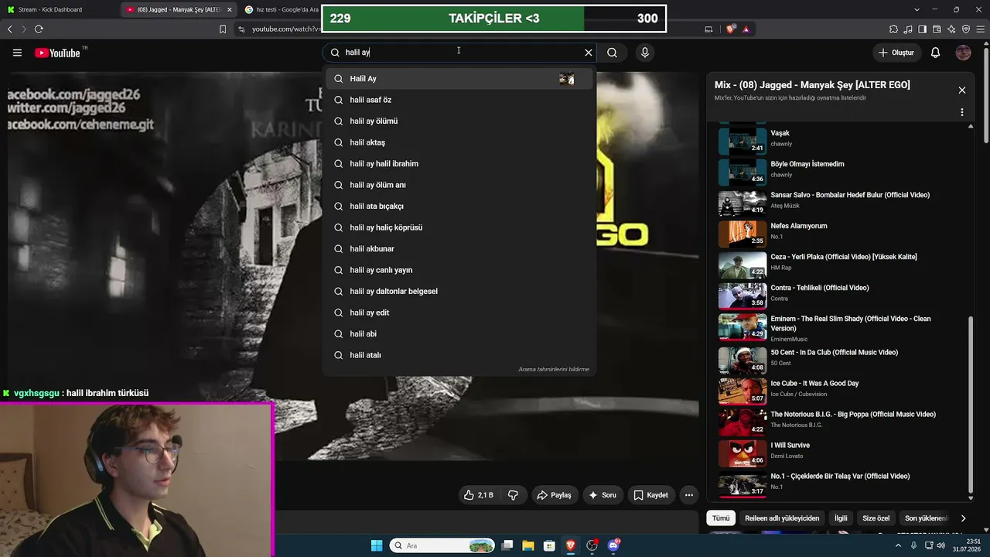Choose 'halil ay daltonlar belgesel' suggestion
This screenshot has width=990, height=557.
pyautogui.click(x=459, y=291)
